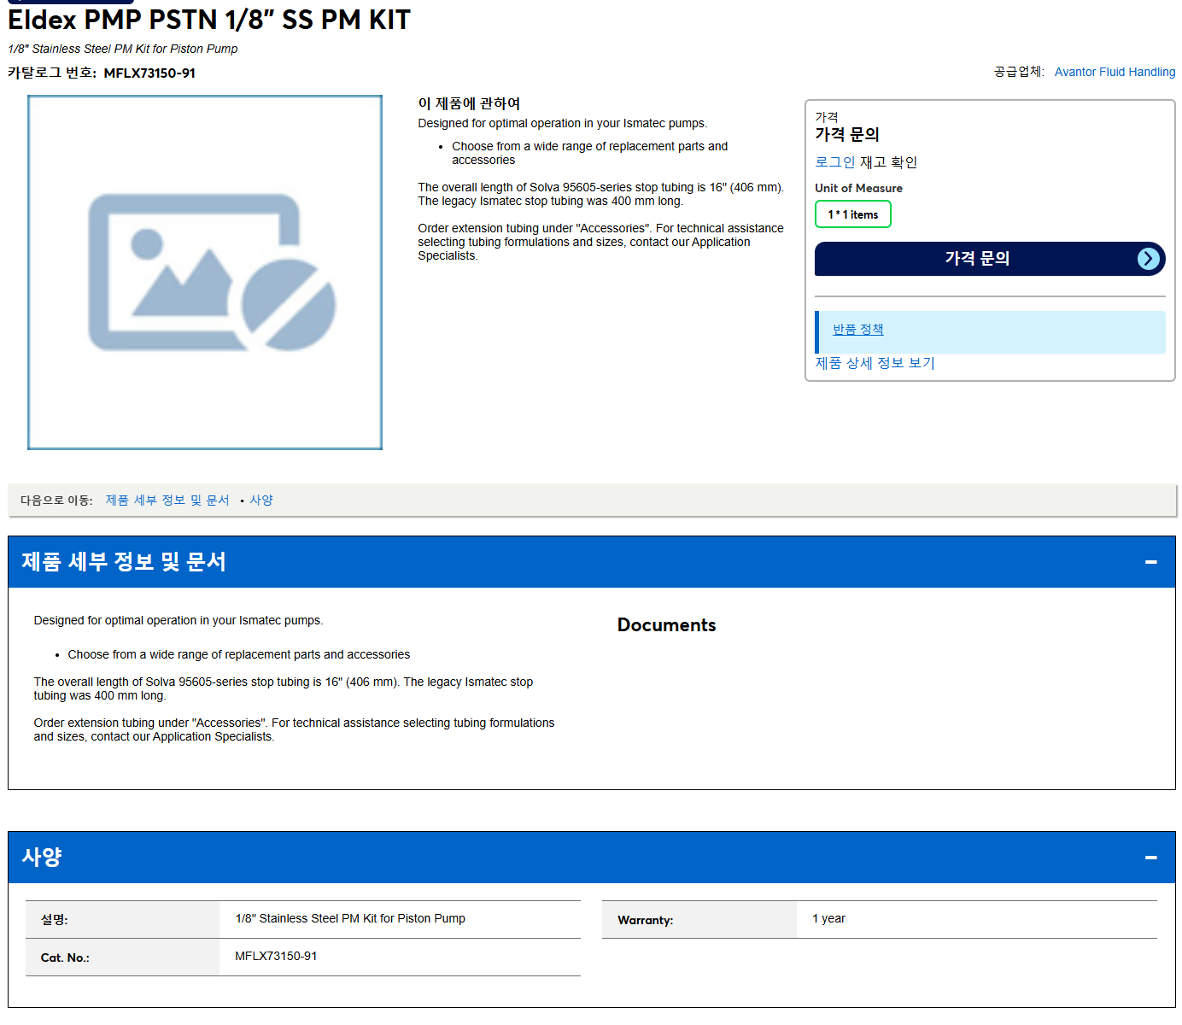1182x1025 pixels.
Task: Click the 설명: label cell
Action: [x=122, y=920]
